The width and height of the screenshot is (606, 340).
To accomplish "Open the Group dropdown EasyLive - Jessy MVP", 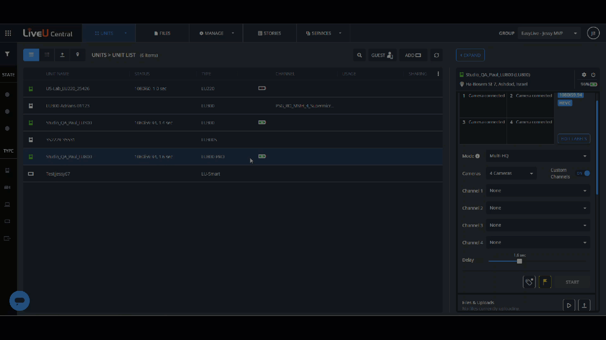I will coord(549,34).
